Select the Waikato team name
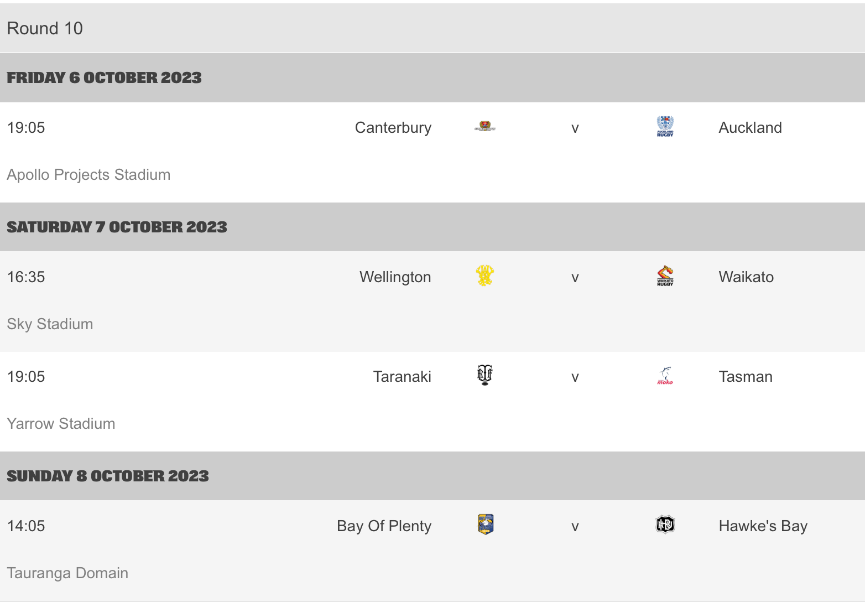The height and width of the screenshot is (602, 865). [746, 277]
